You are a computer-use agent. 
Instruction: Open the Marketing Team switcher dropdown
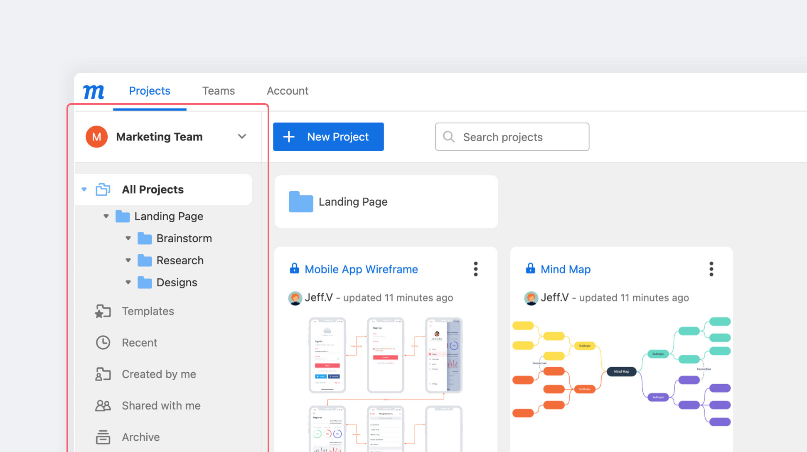tap(242, 136)
